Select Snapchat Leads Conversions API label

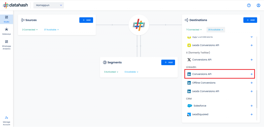[x=205, y=45]
